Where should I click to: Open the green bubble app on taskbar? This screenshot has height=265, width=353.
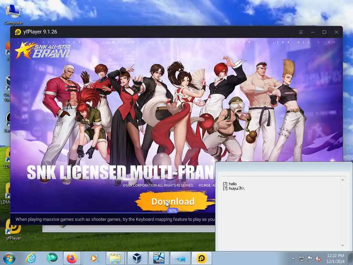[52, 258]
